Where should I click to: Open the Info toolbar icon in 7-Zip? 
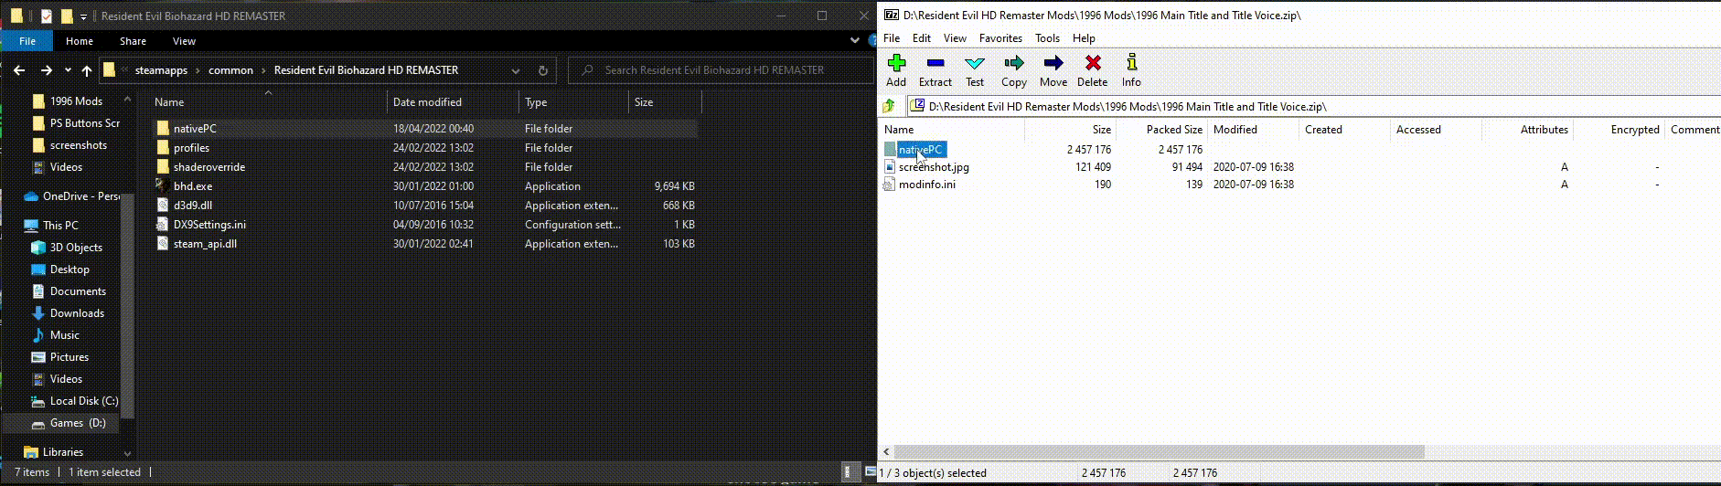point(1131,62)
